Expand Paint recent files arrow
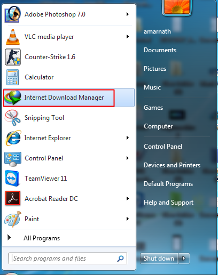Viewport: 218px width, 275px height. (128, 219)
